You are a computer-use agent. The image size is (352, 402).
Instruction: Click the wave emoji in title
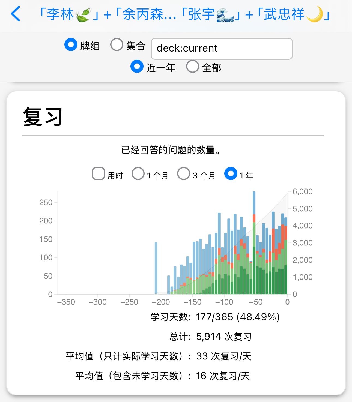(225, 15)
